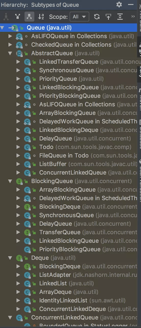Refresh the hierarchy tree
The height and width of the screenshot is (328, 141).
(97, 17)
